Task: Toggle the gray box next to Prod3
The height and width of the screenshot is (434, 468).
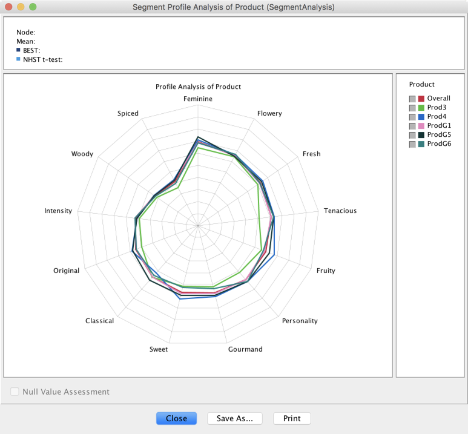Action: 412,108
